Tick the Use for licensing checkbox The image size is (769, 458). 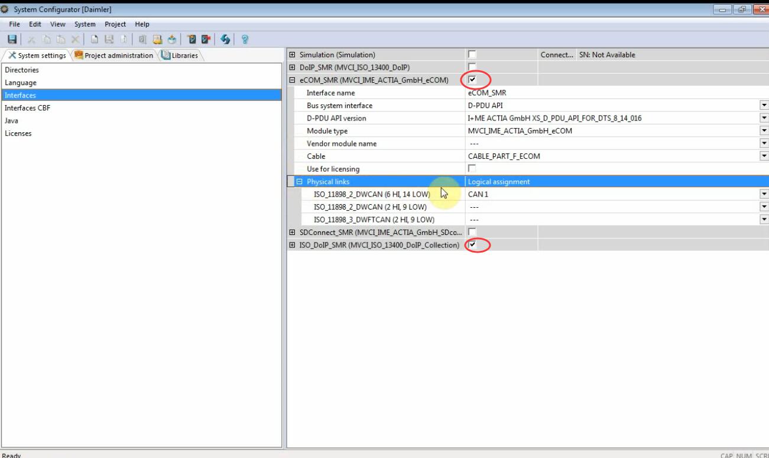[472, 169]
